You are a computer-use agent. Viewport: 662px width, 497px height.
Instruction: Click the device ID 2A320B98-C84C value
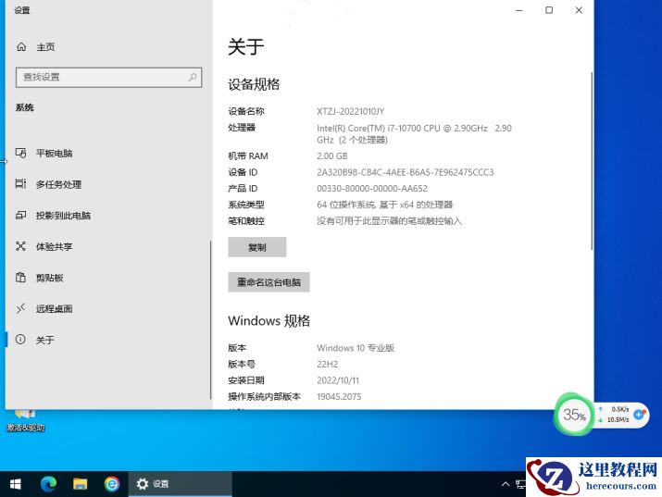(x=405, y=172)
